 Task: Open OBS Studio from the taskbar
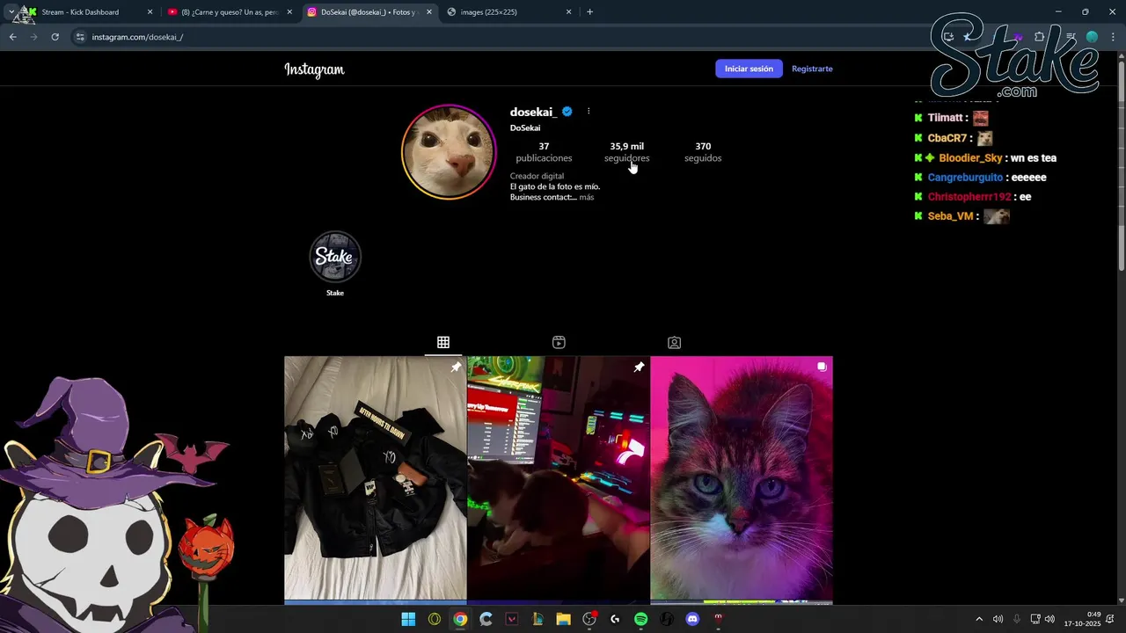coord(589,619)
